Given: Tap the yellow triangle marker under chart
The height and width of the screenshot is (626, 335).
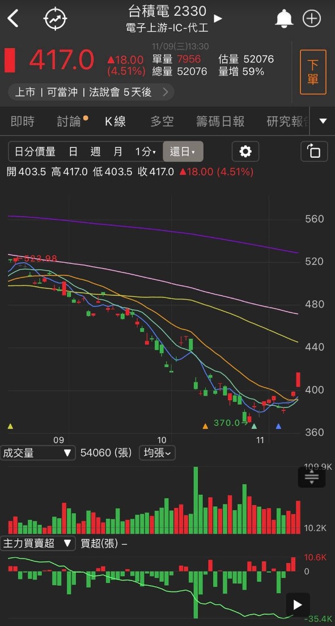Looking at the screenshot, I should pyautogui.click(x=10, y=426).
